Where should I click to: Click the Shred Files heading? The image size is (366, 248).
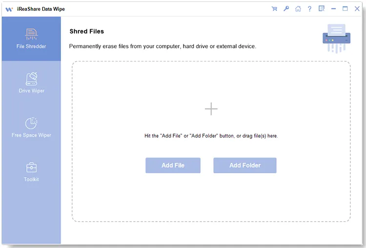coord(86,31)
